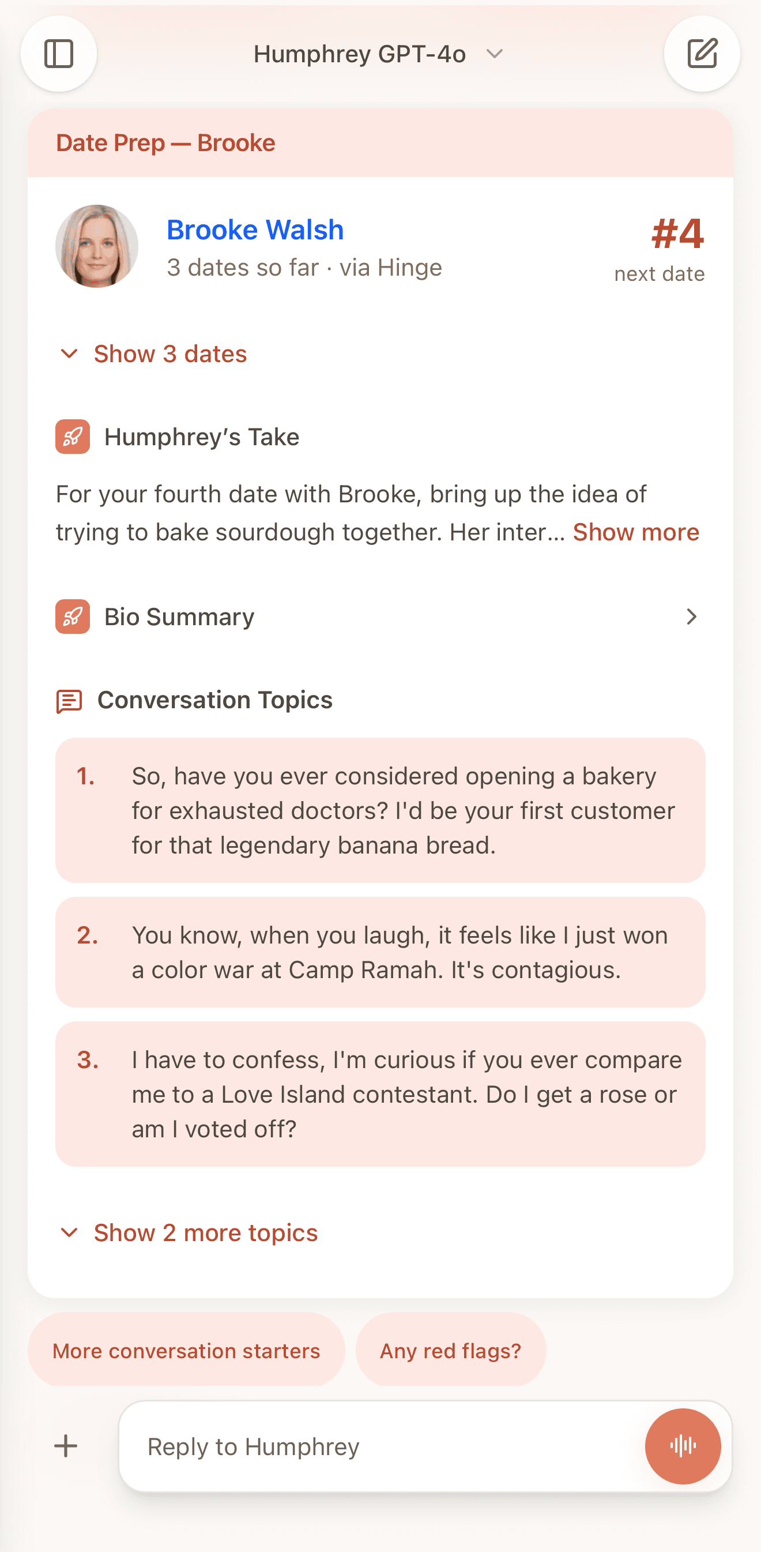The image size is (761, 1552).
Task: Select the Love Island topic card
Action: [x=380, y=1094]
